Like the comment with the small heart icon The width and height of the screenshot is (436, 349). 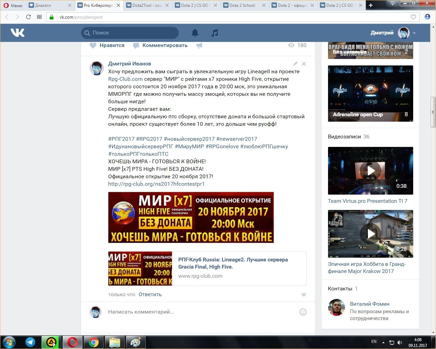tap(304, 295)
